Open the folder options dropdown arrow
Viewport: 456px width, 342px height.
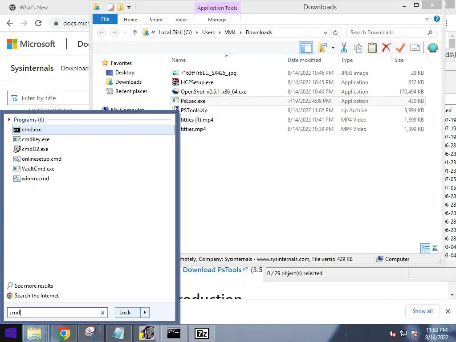(333, 48)
